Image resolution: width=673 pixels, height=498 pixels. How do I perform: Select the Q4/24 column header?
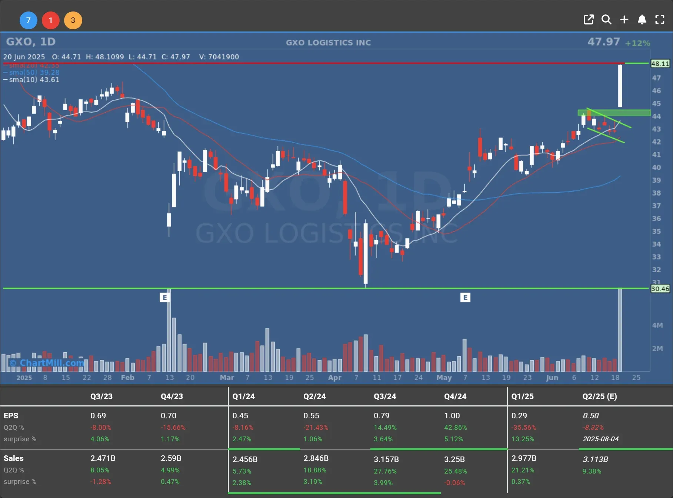pos(455,396)
